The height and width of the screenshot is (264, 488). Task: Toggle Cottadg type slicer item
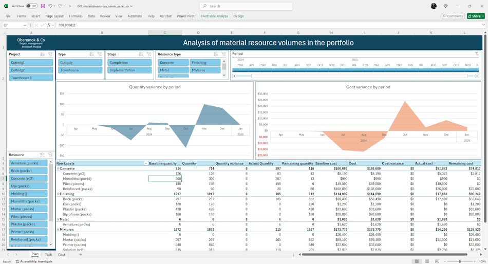pyautogui.click(x=80, y=63)
